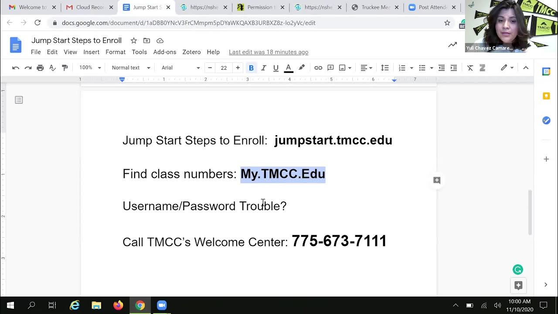Hide the side panel with the arrow
The image size is (558, 314).
point(546,285)
